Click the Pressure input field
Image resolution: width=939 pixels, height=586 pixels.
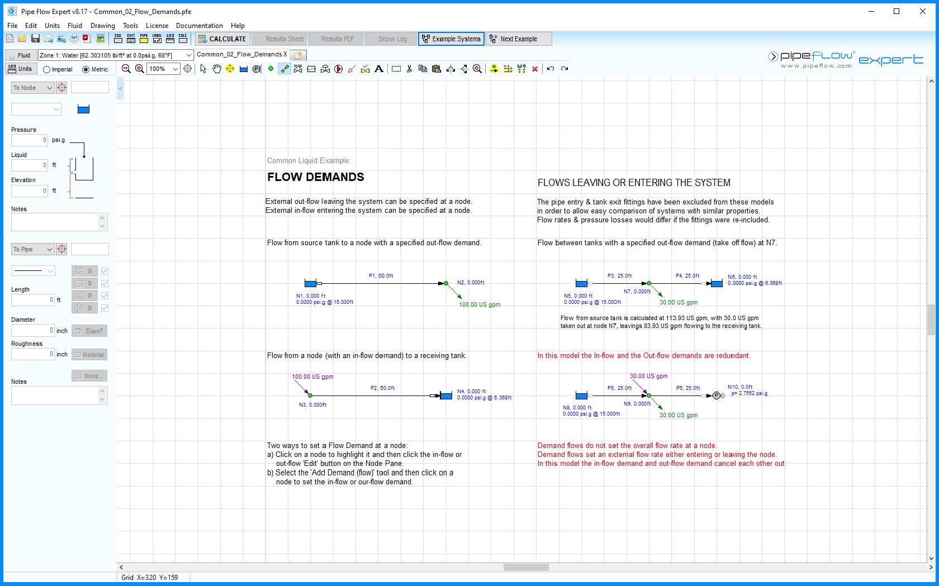(x=30, y=140)
